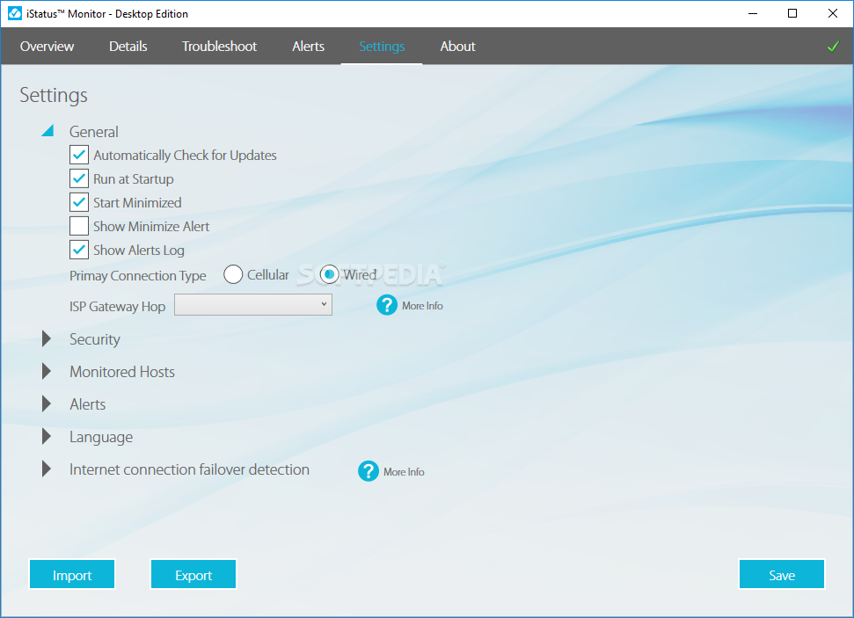Enable the Show Minimize Alert checkbox
Viewport: 854px width, 618px height.
(x=79, y=226)
